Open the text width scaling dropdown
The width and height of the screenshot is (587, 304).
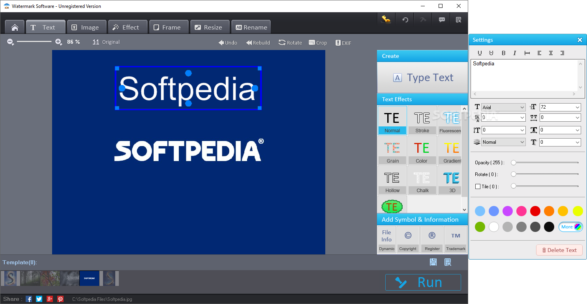560,130
